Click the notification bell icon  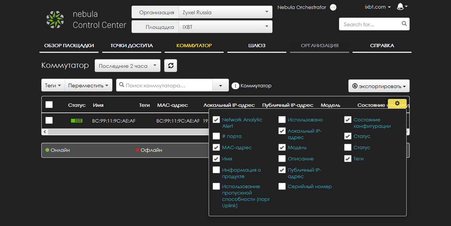400,7
